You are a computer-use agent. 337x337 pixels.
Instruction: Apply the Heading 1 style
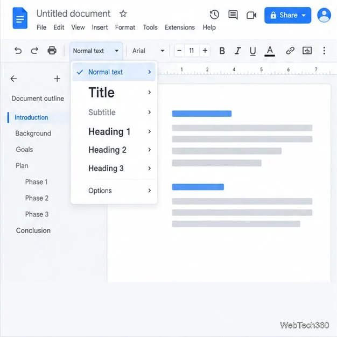[x=114, y=131]
